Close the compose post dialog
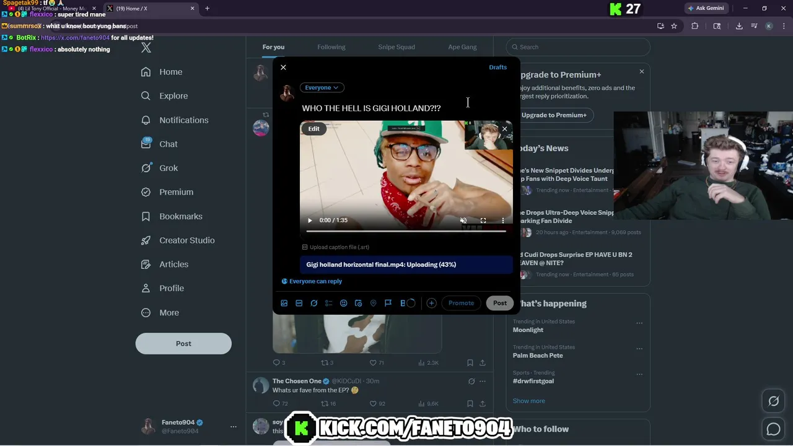 click(283, 68)
